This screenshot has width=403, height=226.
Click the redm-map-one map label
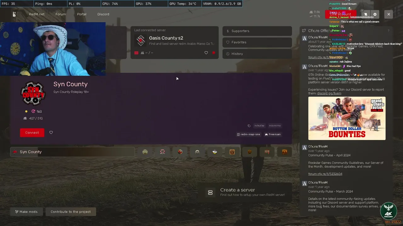click(x=248, y=134)
